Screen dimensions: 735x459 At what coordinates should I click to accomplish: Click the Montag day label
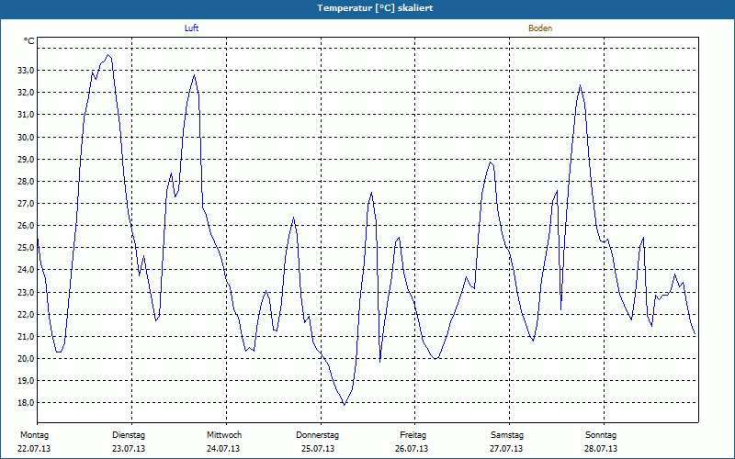pyautogui.click(x=34, y=435)
